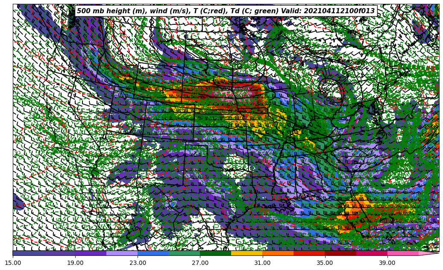Click the bright red colorbar segment
Viewport: 443px width, 270px height.
pos(309,253)
